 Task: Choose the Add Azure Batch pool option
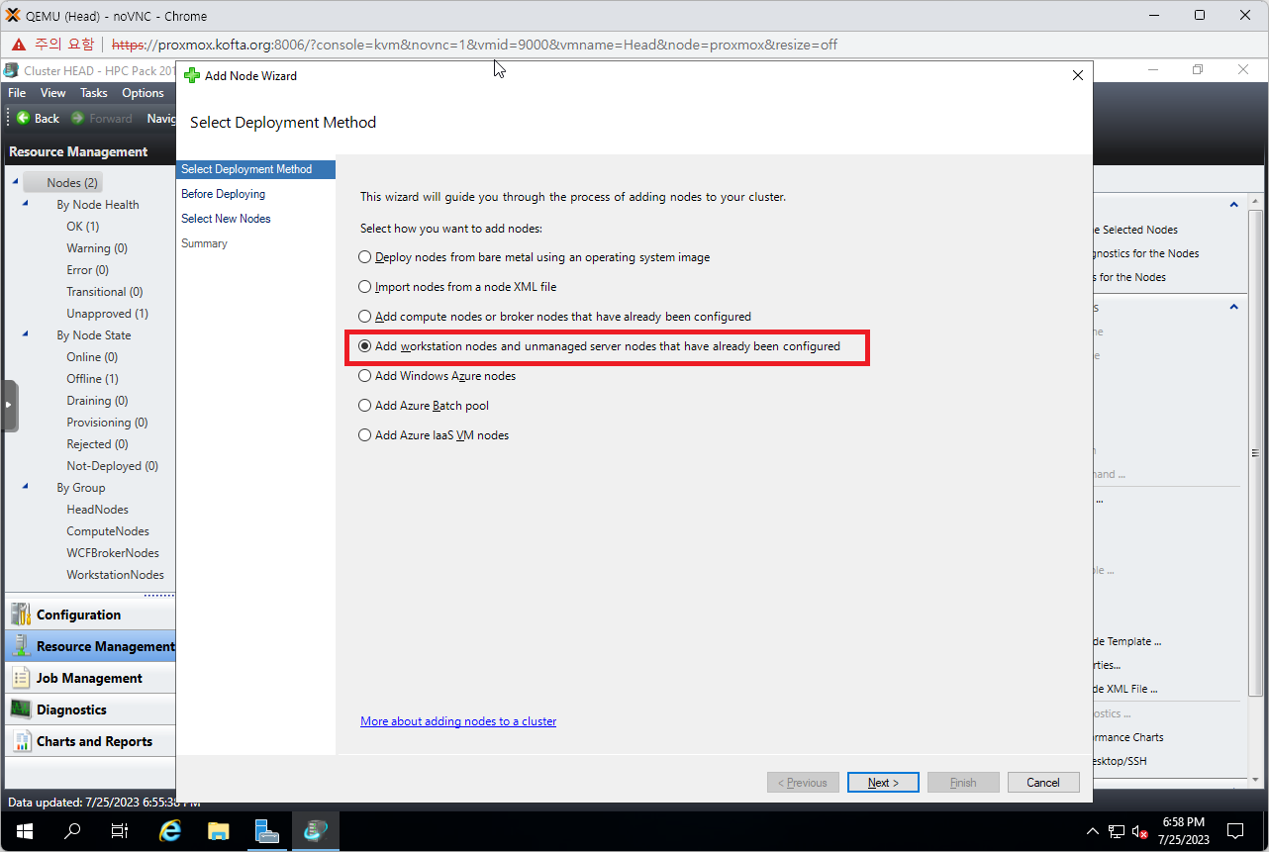click(365, 406)
